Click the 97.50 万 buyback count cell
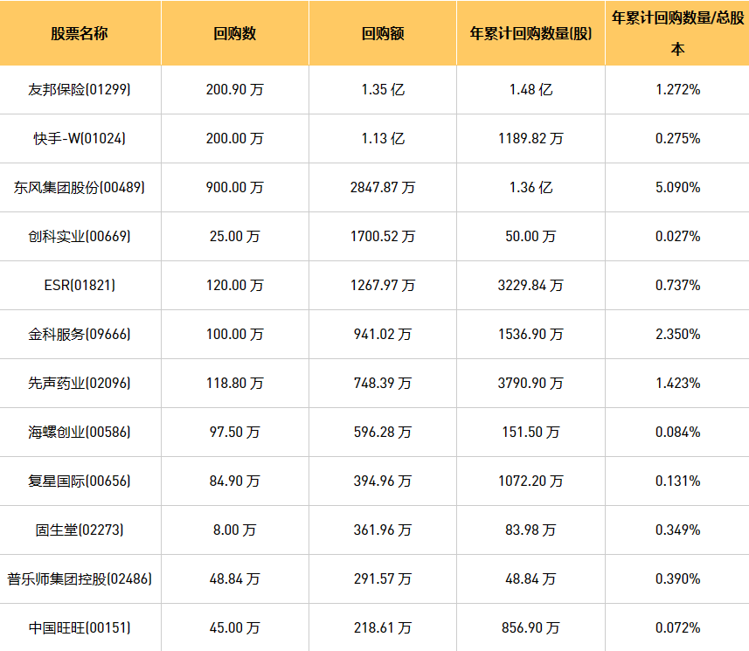 pos(234,433)
